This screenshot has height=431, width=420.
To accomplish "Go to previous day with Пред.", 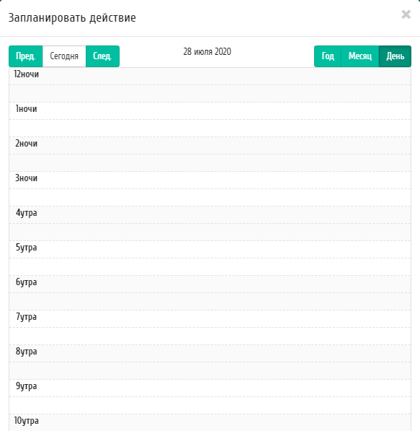I will (x=26, y=56).
